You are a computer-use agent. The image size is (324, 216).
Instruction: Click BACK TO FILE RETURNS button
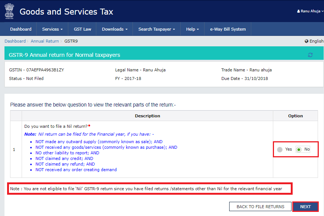tap(261, 207)
